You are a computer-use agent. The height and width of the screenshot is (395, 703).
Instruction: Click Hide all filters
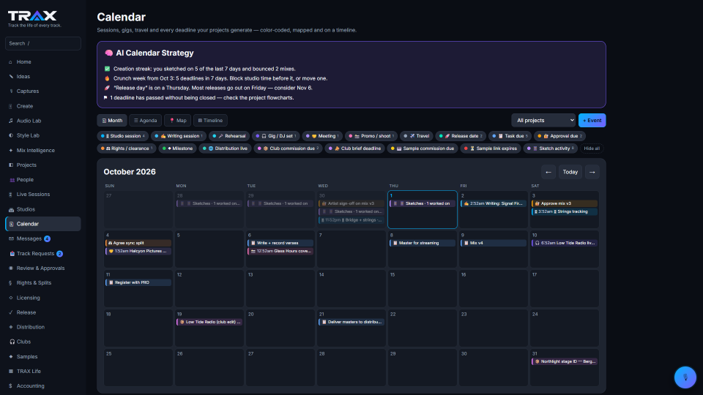coord(592,148)
